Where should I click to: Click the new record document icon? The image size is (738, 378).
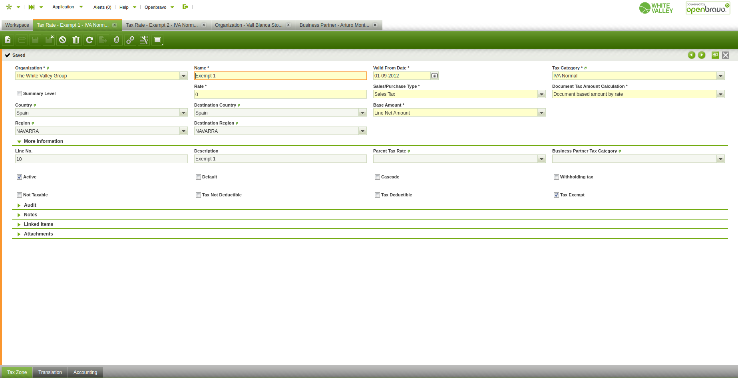pos(8,40)
